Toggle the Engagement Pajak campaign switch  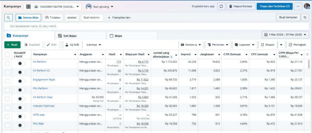click(x=21, y=81)
